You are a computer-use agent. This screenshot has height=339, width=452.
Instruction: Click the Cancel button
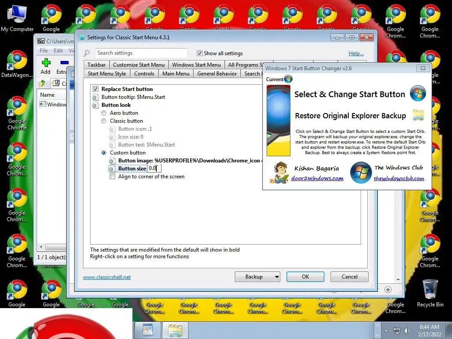(350, 277)
